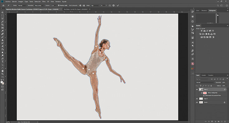The image size is (229, 123).
Task: Switch to the Canales tab
Action: (x=204, y=75)
